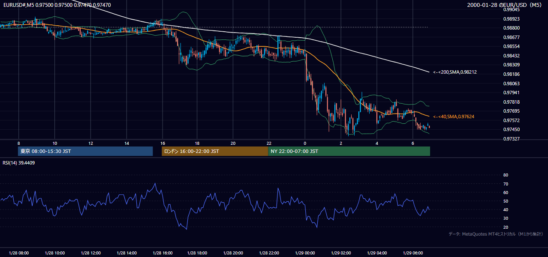Screen dimensions: 548x257
Task: Click the RSI scale value 50
Action: [506, 201]
